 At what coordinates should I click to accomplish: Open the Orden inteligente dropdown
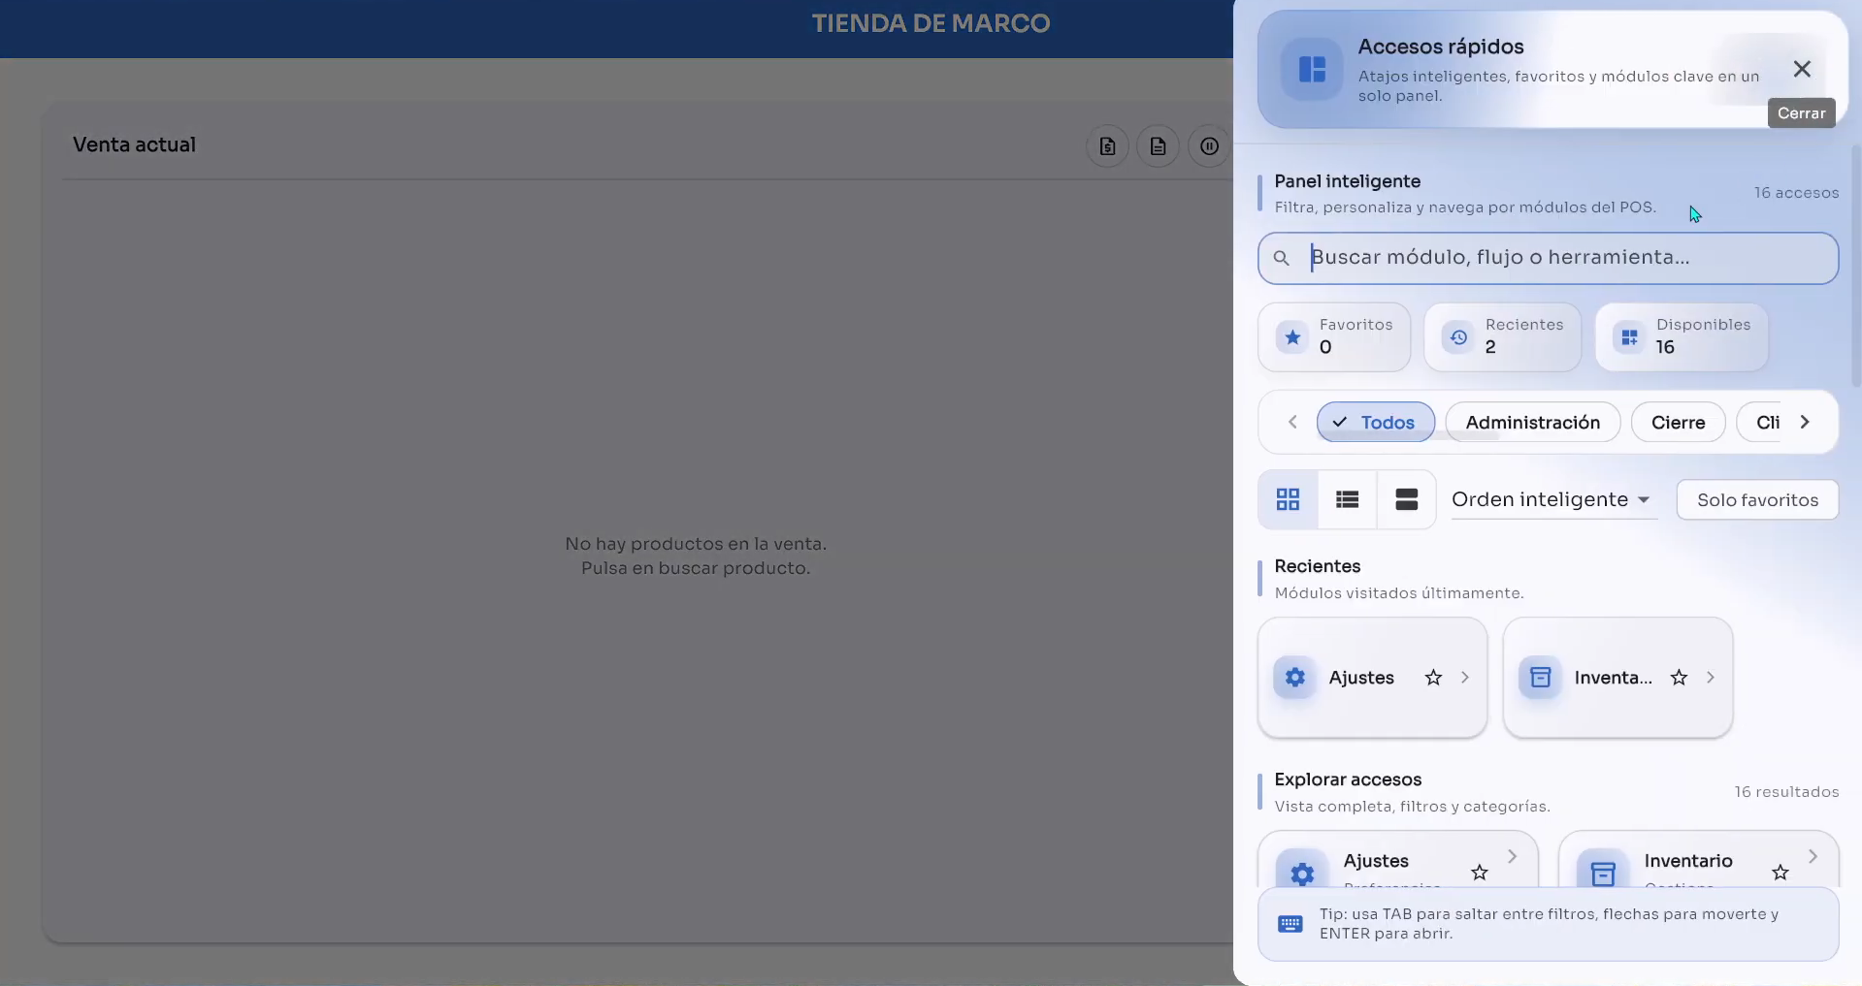click(x=1551, y=499)
